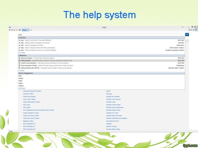
Task: Click the fx icon beside 'Help for functions in Command Window'
Action: point(20,40)
